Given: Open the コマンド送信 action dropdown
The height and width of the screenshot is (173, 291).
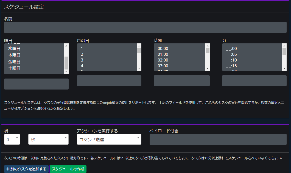Looking at the screenshot, I should point(109,139).
